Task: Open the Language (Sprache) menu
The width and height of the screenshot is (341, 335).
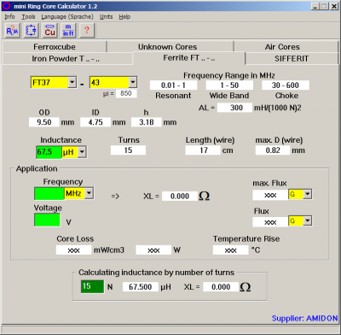Action: 67,17
